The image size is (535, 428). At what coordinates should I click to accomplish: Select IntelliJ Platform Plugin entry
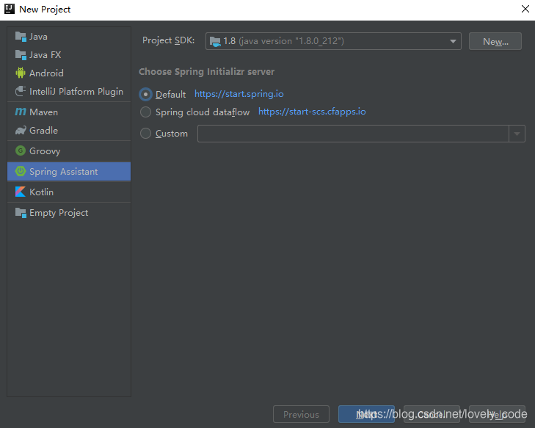click(69, 91)
